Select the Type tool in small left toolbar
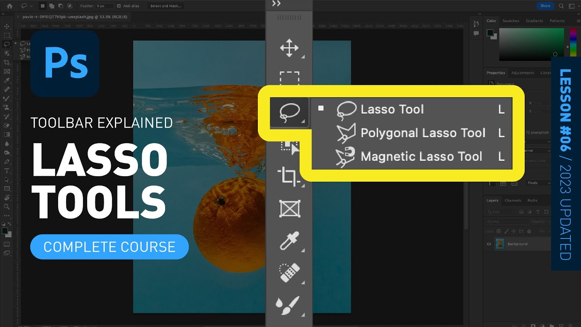 (7, 171)
